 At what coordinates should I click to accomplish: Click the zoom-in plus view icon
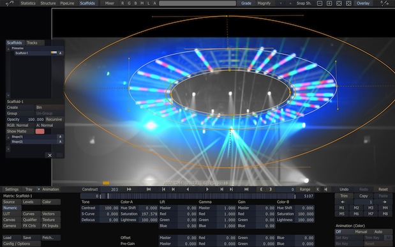click(329, 3)
